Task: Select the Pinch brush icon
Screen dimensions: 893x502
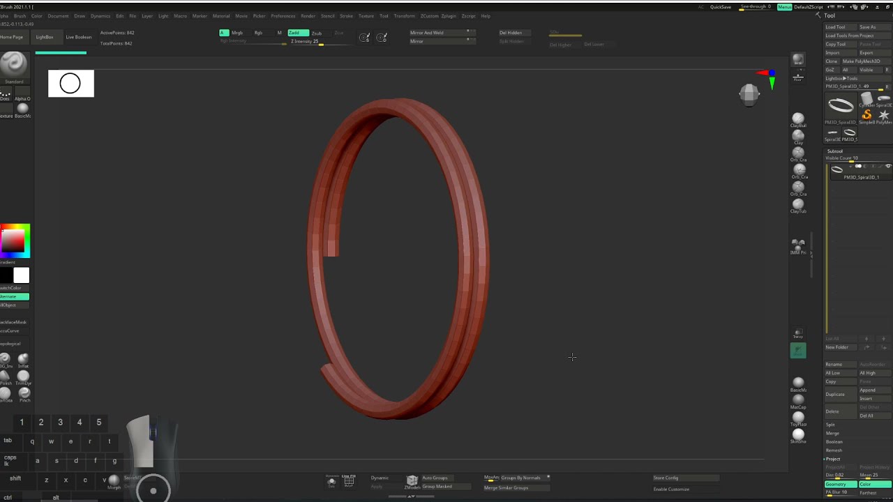Action: pyautogui.click(x=24, y=394)
